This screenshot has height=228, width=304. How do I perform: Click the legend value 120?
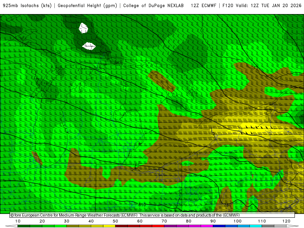point(287,221)
